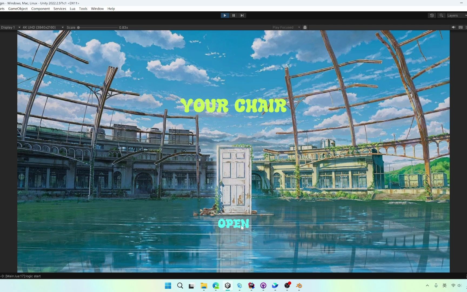467x292 pixels.
Task: Open the 4K UHD resolution dropdown
Action: pos(42,27)
